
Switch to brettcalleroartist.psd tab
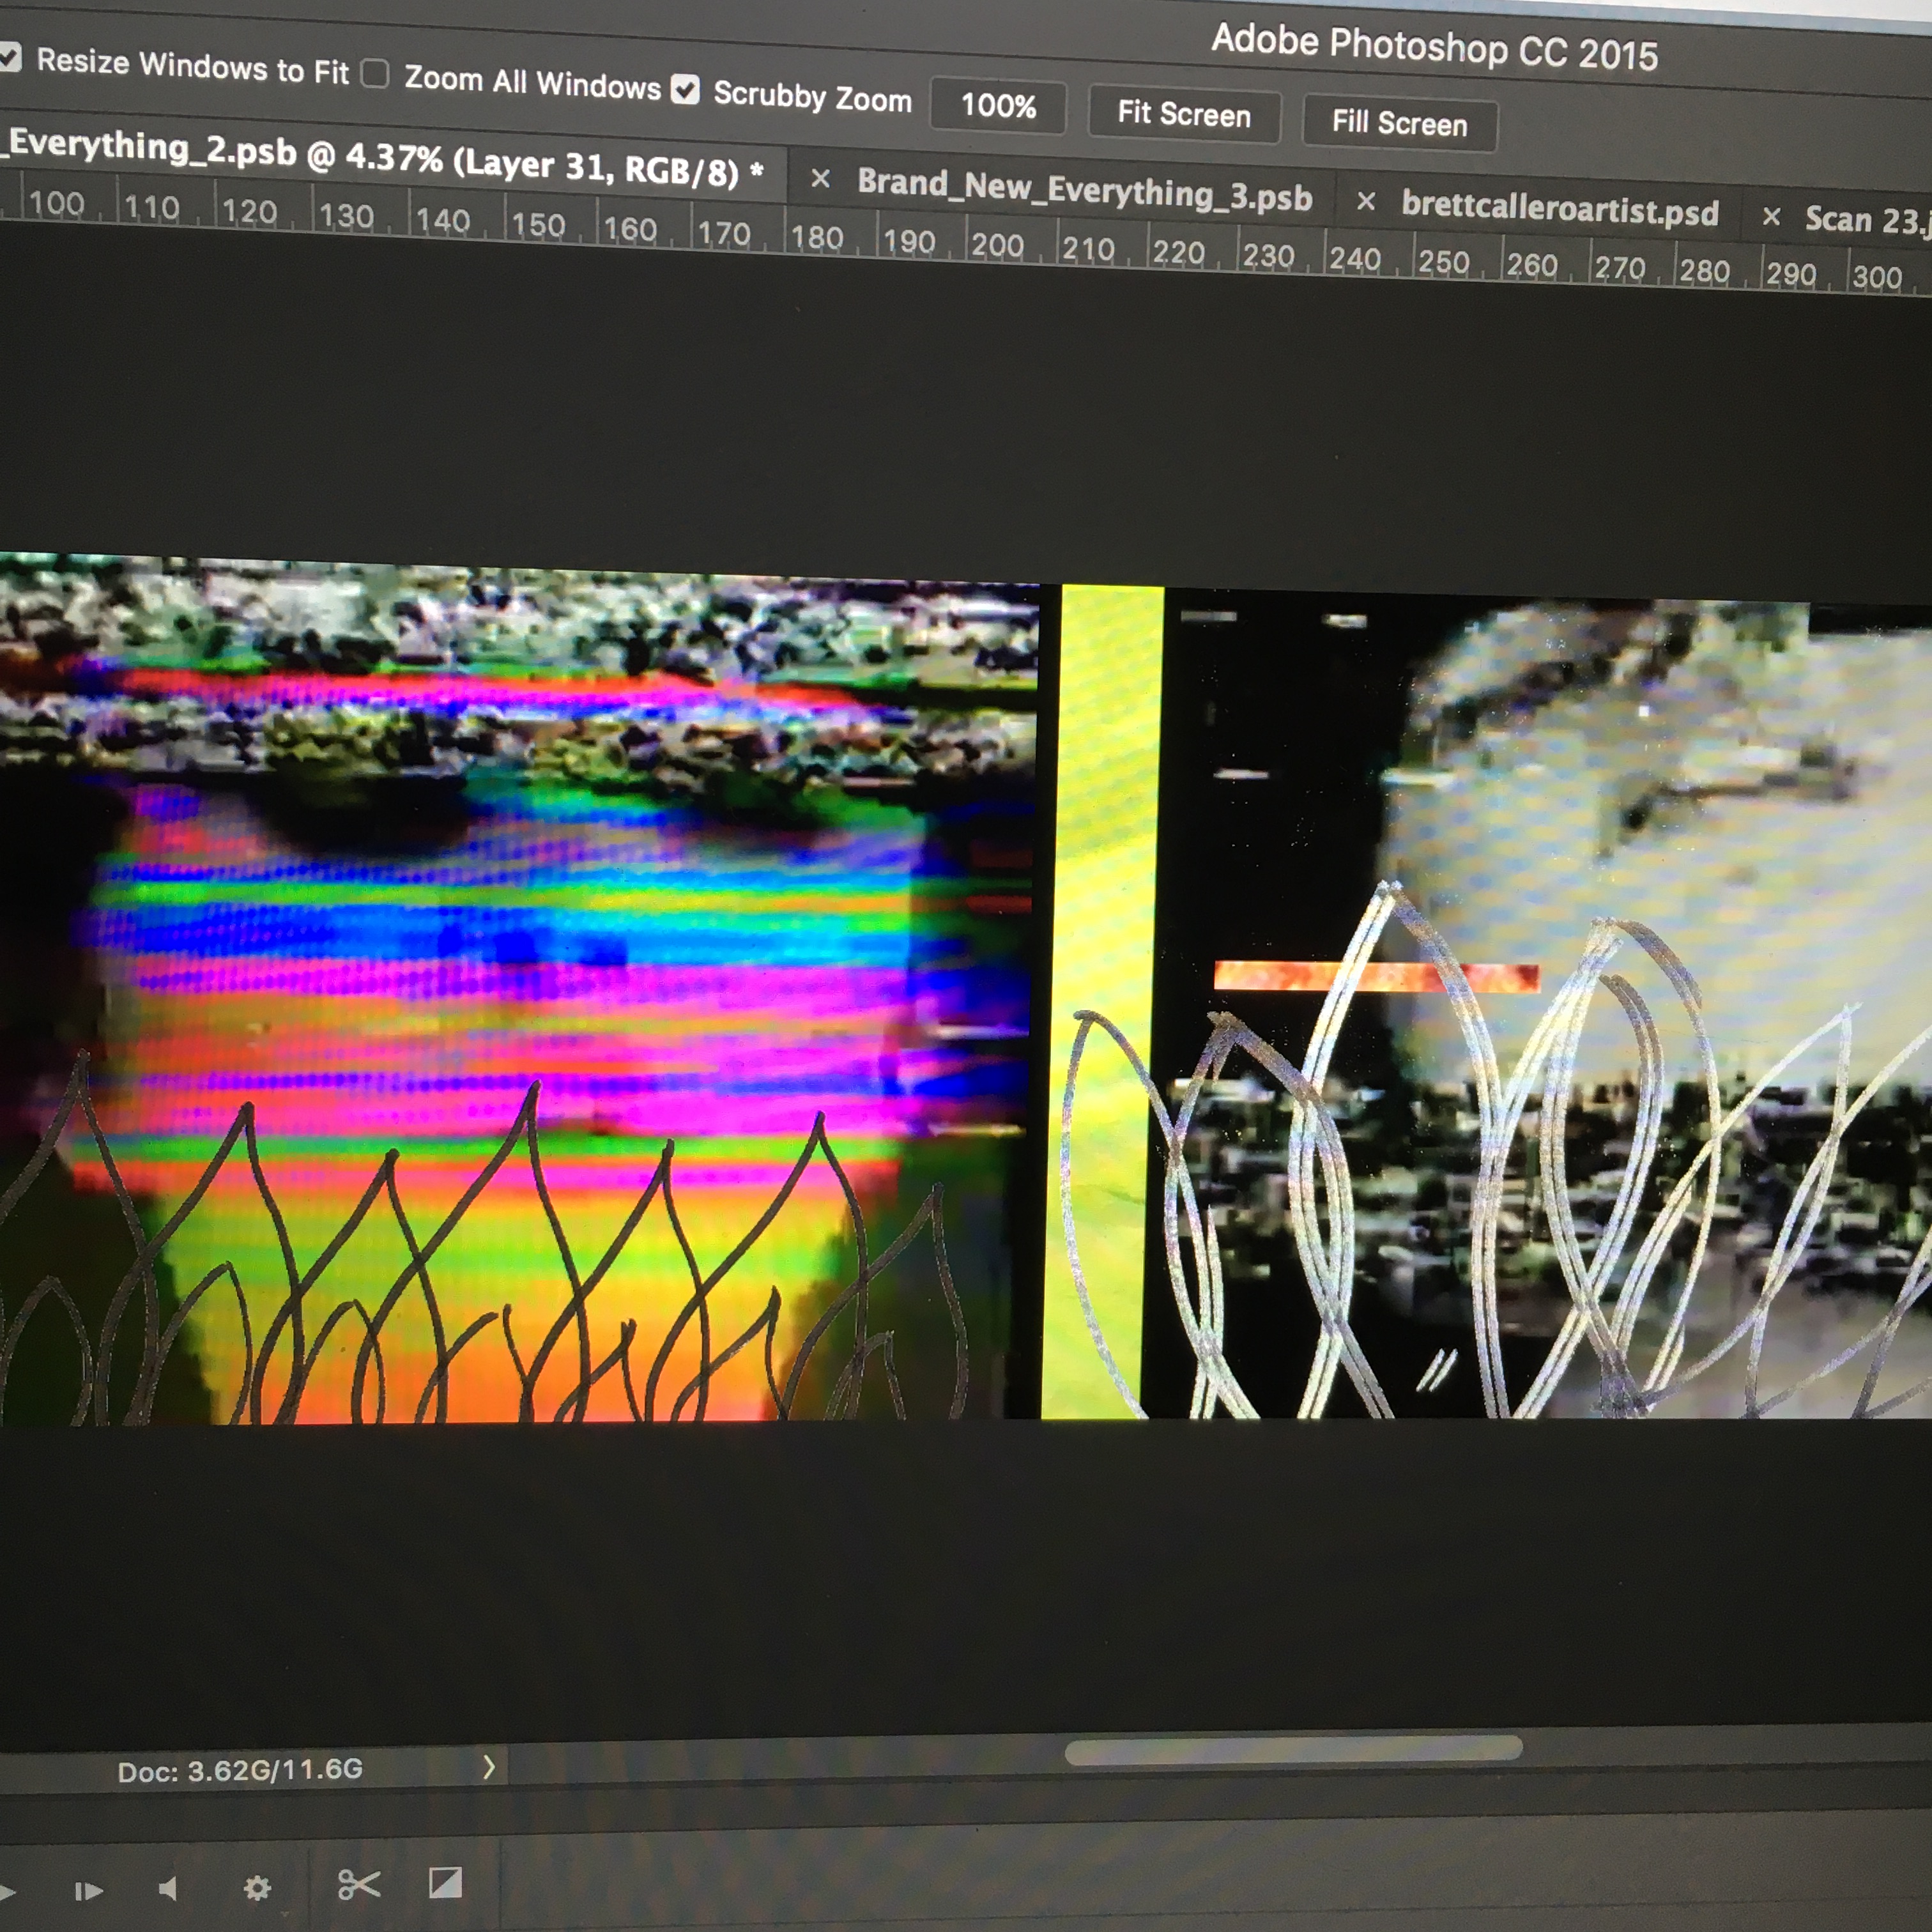pos(1559,209)
